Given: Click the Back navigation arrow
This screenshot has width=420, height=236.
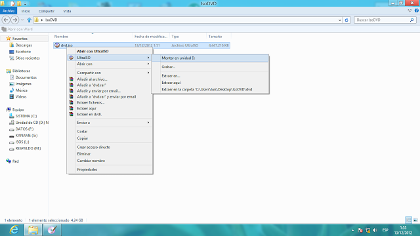Looking at the screenshot, I should [x=6, y=20].
